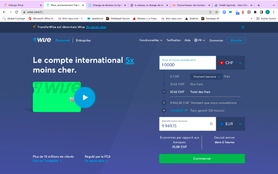
Task: Click the Vous envoyez exactement amount field
Action: coord(187,63)
